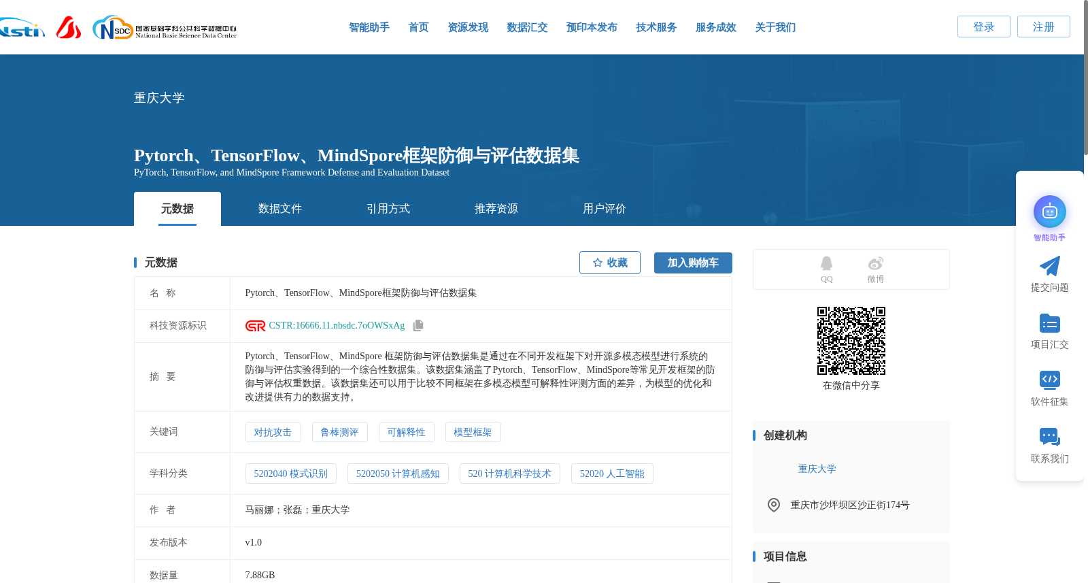Click the address 重庆市沙坪坝区沙正街174号
Image resolution: width=1088 pixels, height=583 pixels.
click(850, 505)
